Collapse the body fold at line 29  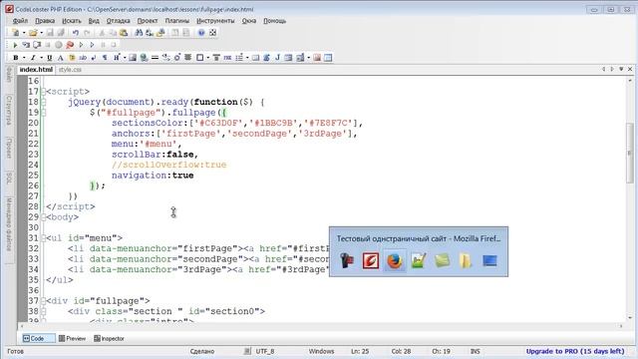coord(43,217)
